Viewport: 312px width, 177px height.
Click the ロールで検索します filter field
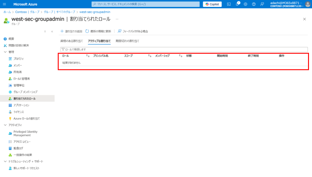tap(184, 50)
